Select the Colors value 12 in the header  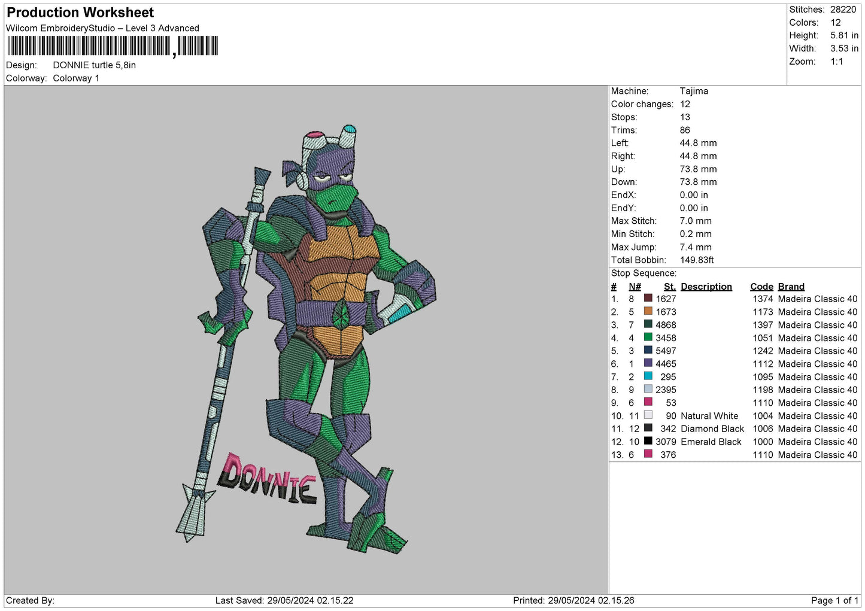(x=836, y=23)
